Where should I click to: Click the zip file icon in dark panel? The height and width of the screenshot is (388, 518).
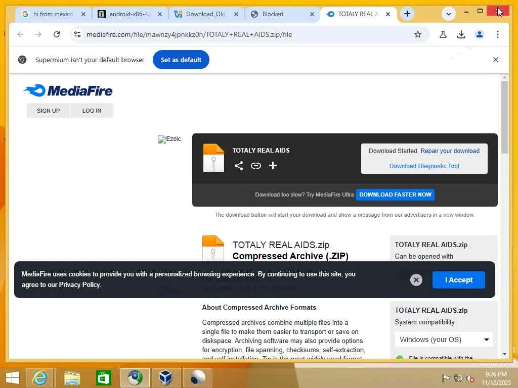click(x=213, y=158)
